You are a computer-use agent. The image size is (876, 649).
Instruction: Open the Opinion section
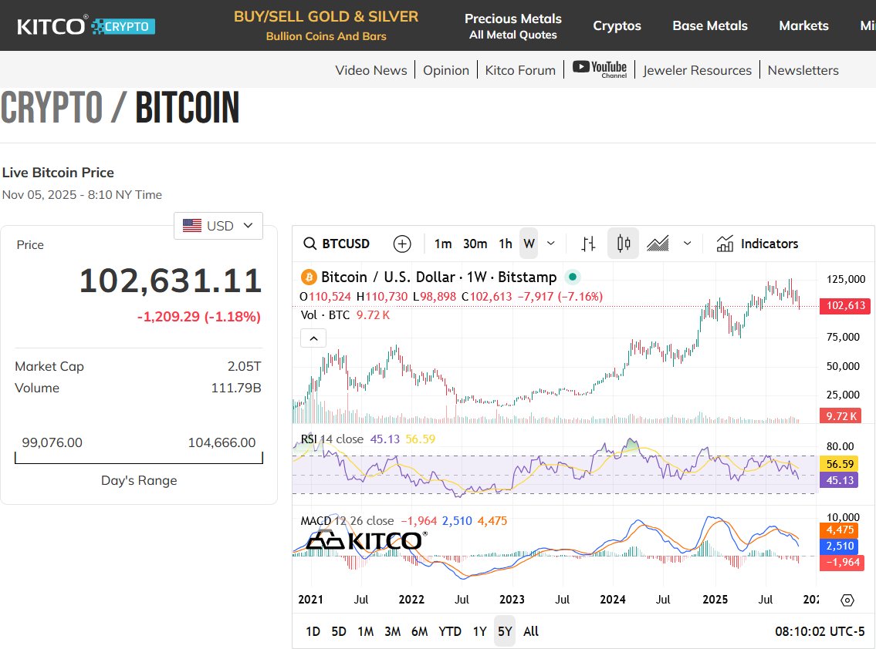coord(446,70)
